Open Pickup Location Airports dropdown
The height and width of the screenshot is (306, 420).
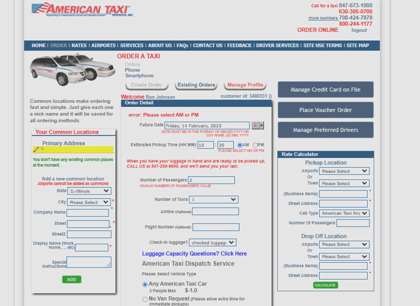[344, 171]
